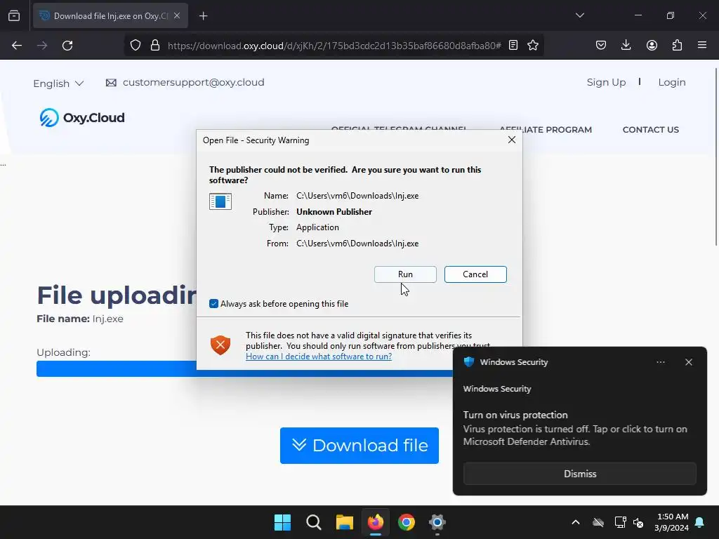Image resolution: width=719 pixels, height=539 pixels.
Task: Click the Firefox View icon in tab strip
Action: [14, 15]
